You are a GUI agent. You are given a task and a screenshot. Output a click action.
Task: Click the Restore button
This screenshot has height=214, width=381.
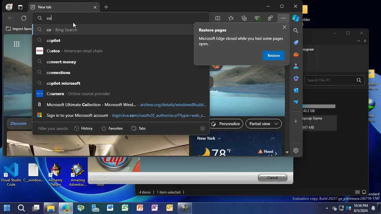tap(274, 56)
